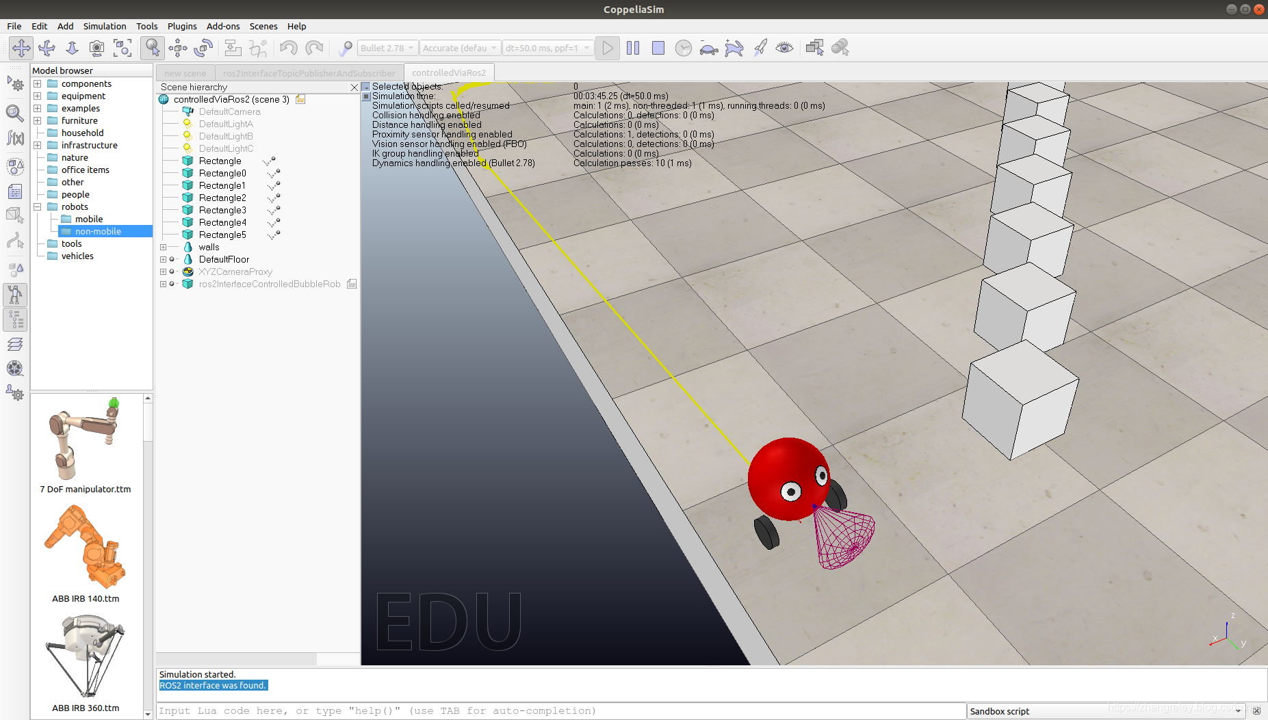This screenshot has width=1268, height=720.
Task: Select DefaultCamera in scene hierarchy
Action: [x=229, y=112]
